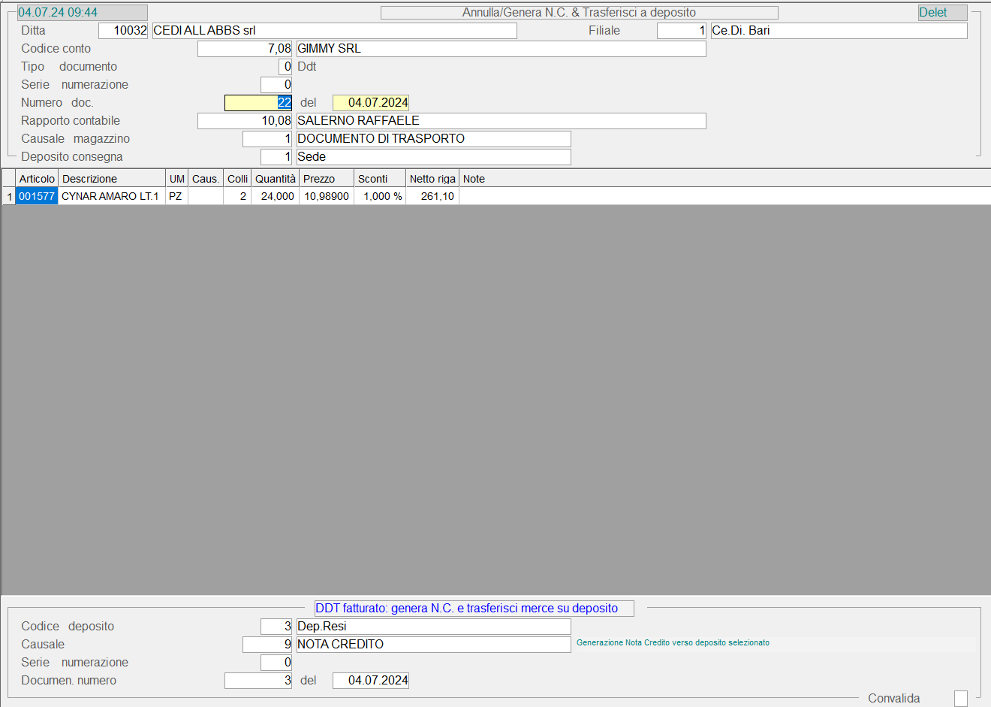Click the Descrizione column header

[x=111, y=179]
